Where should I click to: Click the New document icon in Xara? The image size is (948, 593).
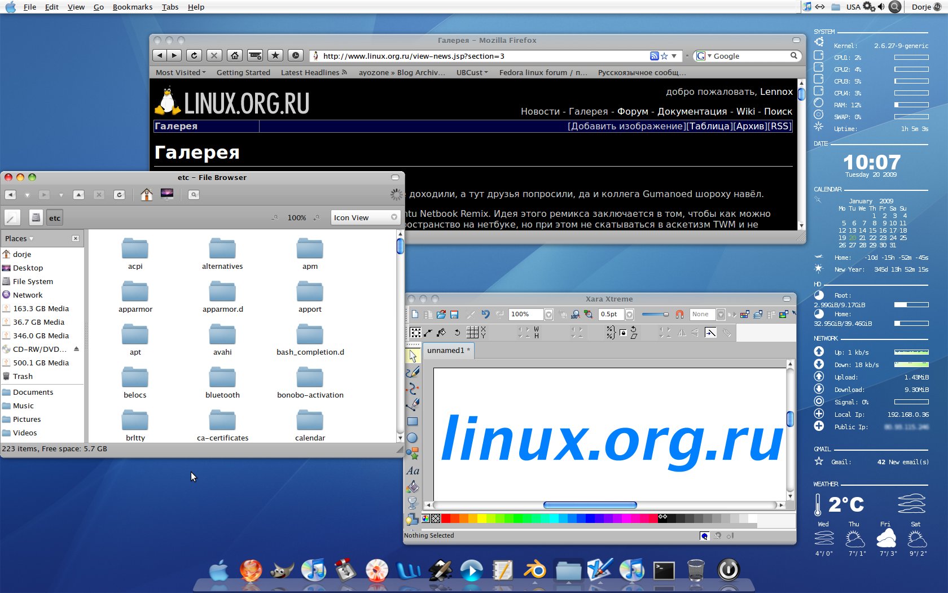(415, 315)
